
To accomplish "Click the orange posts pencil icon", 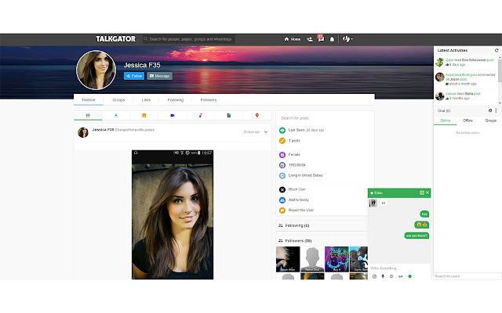I will 282,141.
